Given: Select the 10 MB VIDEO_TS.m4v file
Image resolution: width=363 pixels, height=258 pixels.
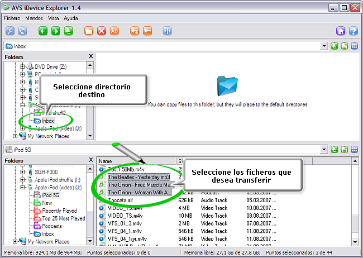Looking at the screenshot, I should pyautogui.click(x=125, y=216).
